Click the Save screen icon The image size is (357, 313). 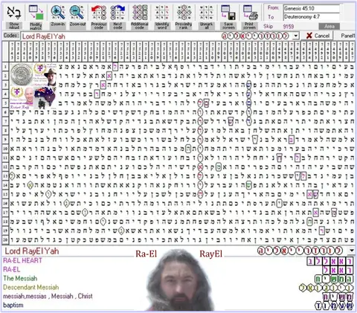(228, 13)
